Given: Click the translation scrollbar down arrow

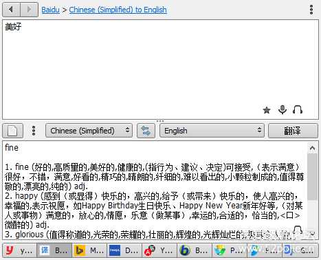Looking at the screenshot, I should click(312, 234).
